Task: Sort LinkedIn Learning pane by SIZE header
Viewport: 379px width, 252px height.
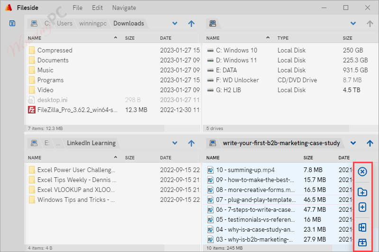Action: coord(130,158)
